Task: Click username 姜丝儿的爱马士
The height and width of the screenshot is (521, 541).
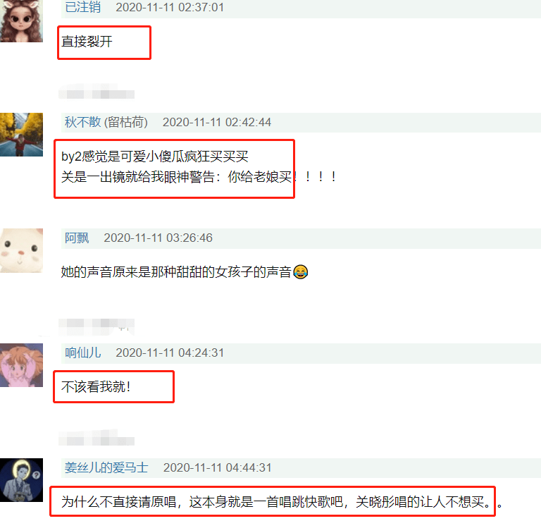Action: (x=106, y=467)
